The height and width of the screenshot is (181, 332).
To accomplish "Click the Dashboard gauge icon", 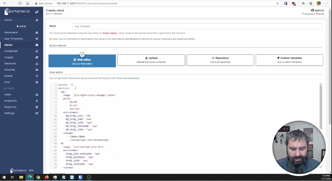I will [x=37, y=32].
